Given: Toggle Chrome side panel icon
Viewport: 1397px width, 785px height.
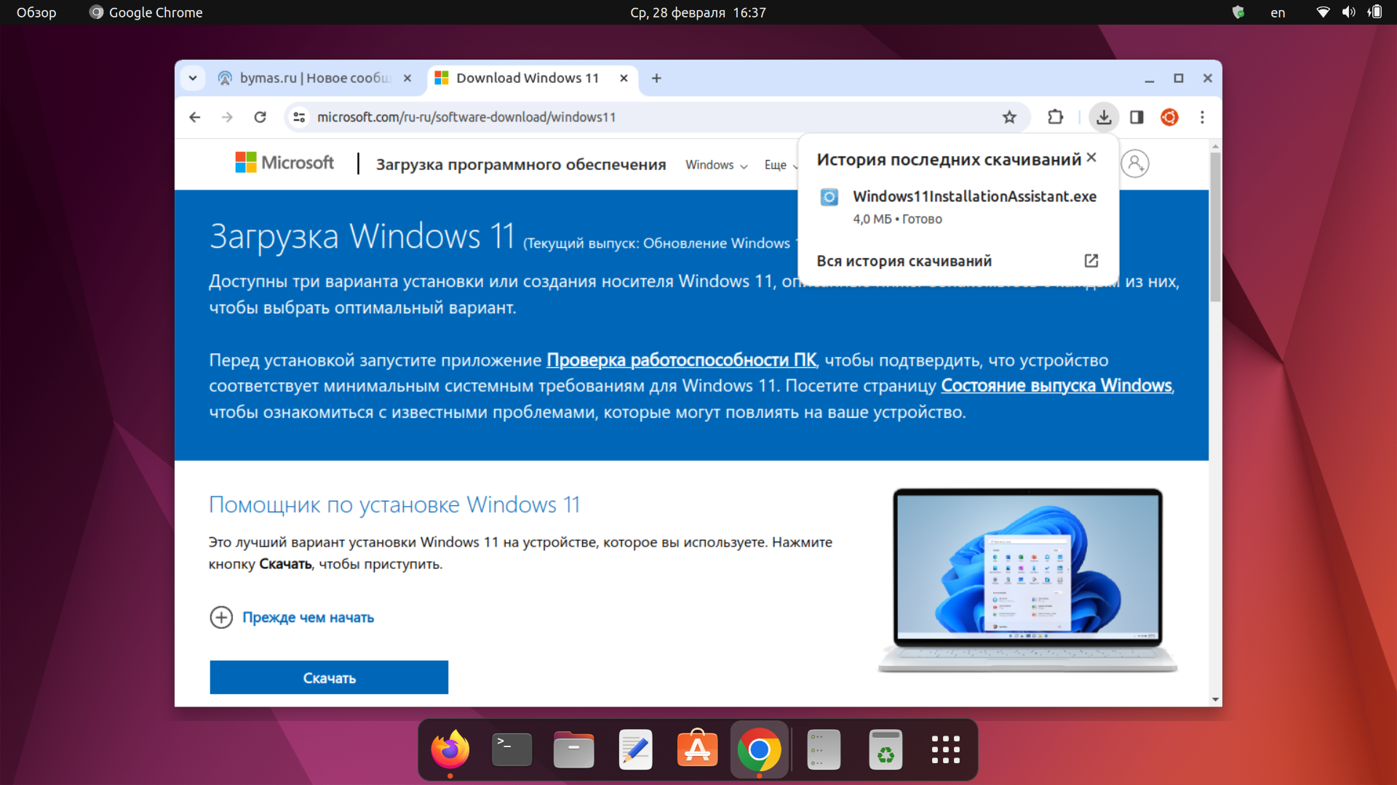Looking at the screenshot, I should [1137, 117].
